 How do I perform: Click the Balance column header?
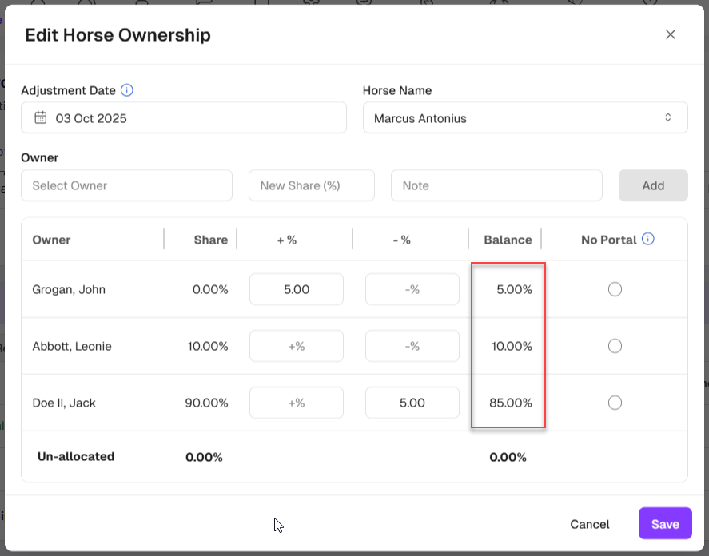[x=508, y=240]
